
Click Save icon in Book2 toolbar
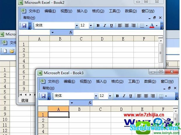tap(24, 26)
